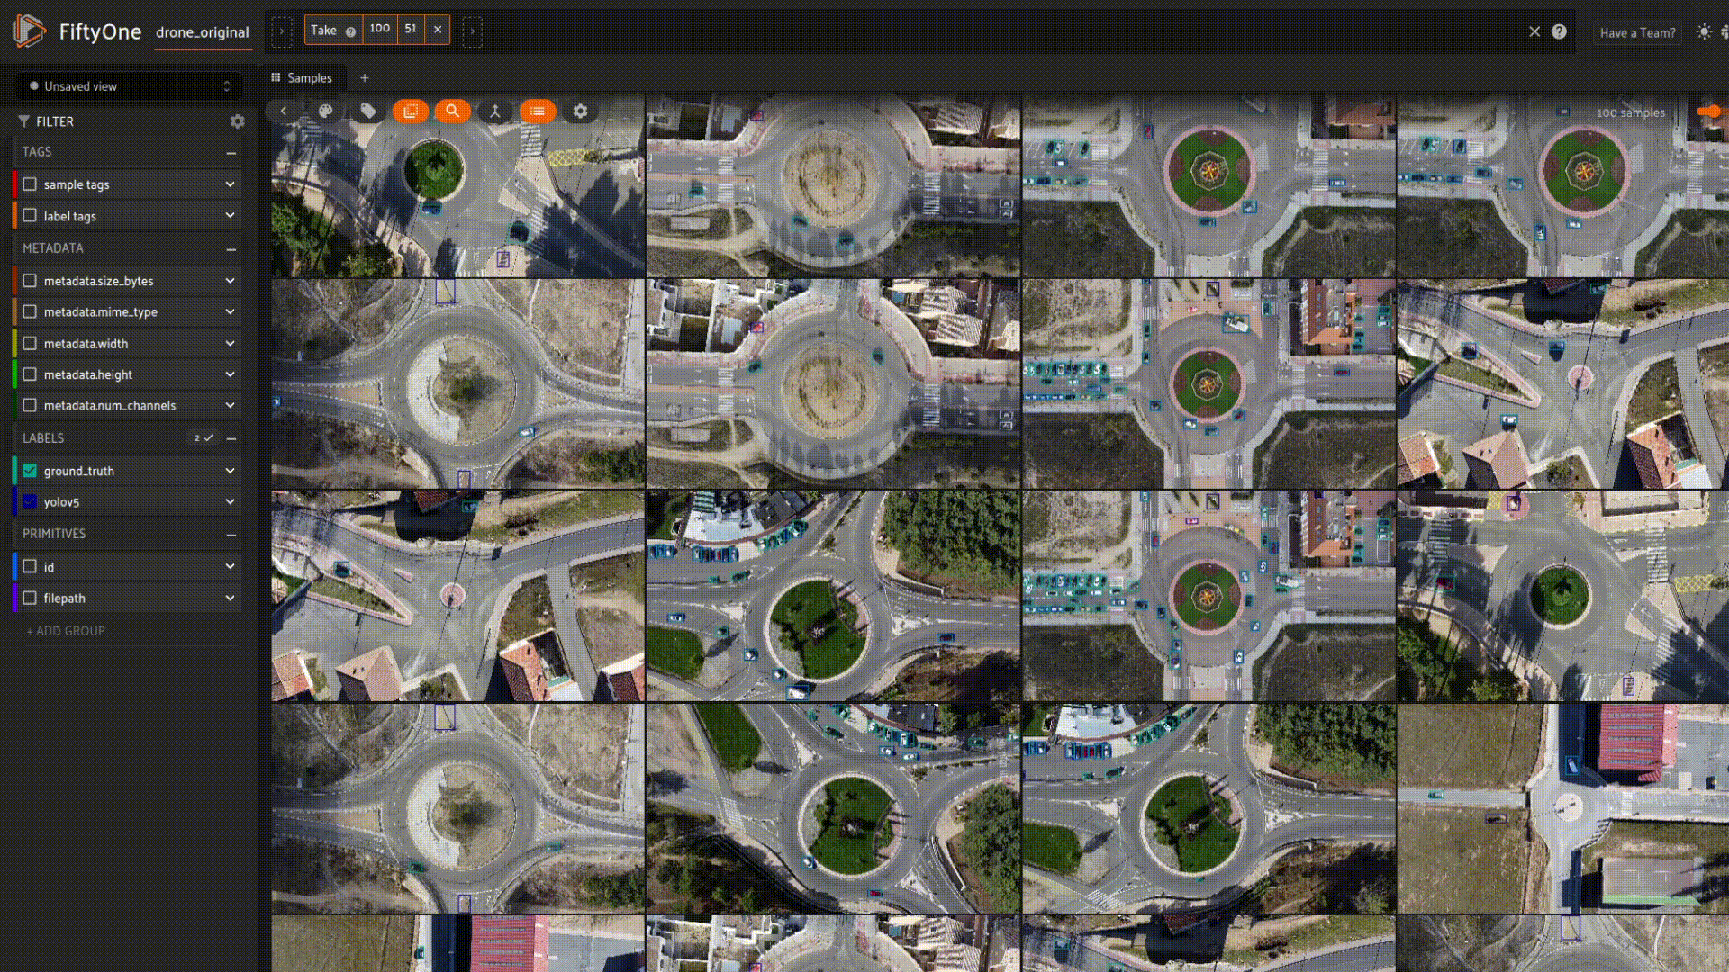The image size is (1729, 972).
Task: Enable the metadata.width checkbox
Action: click(x=30, y=343)
